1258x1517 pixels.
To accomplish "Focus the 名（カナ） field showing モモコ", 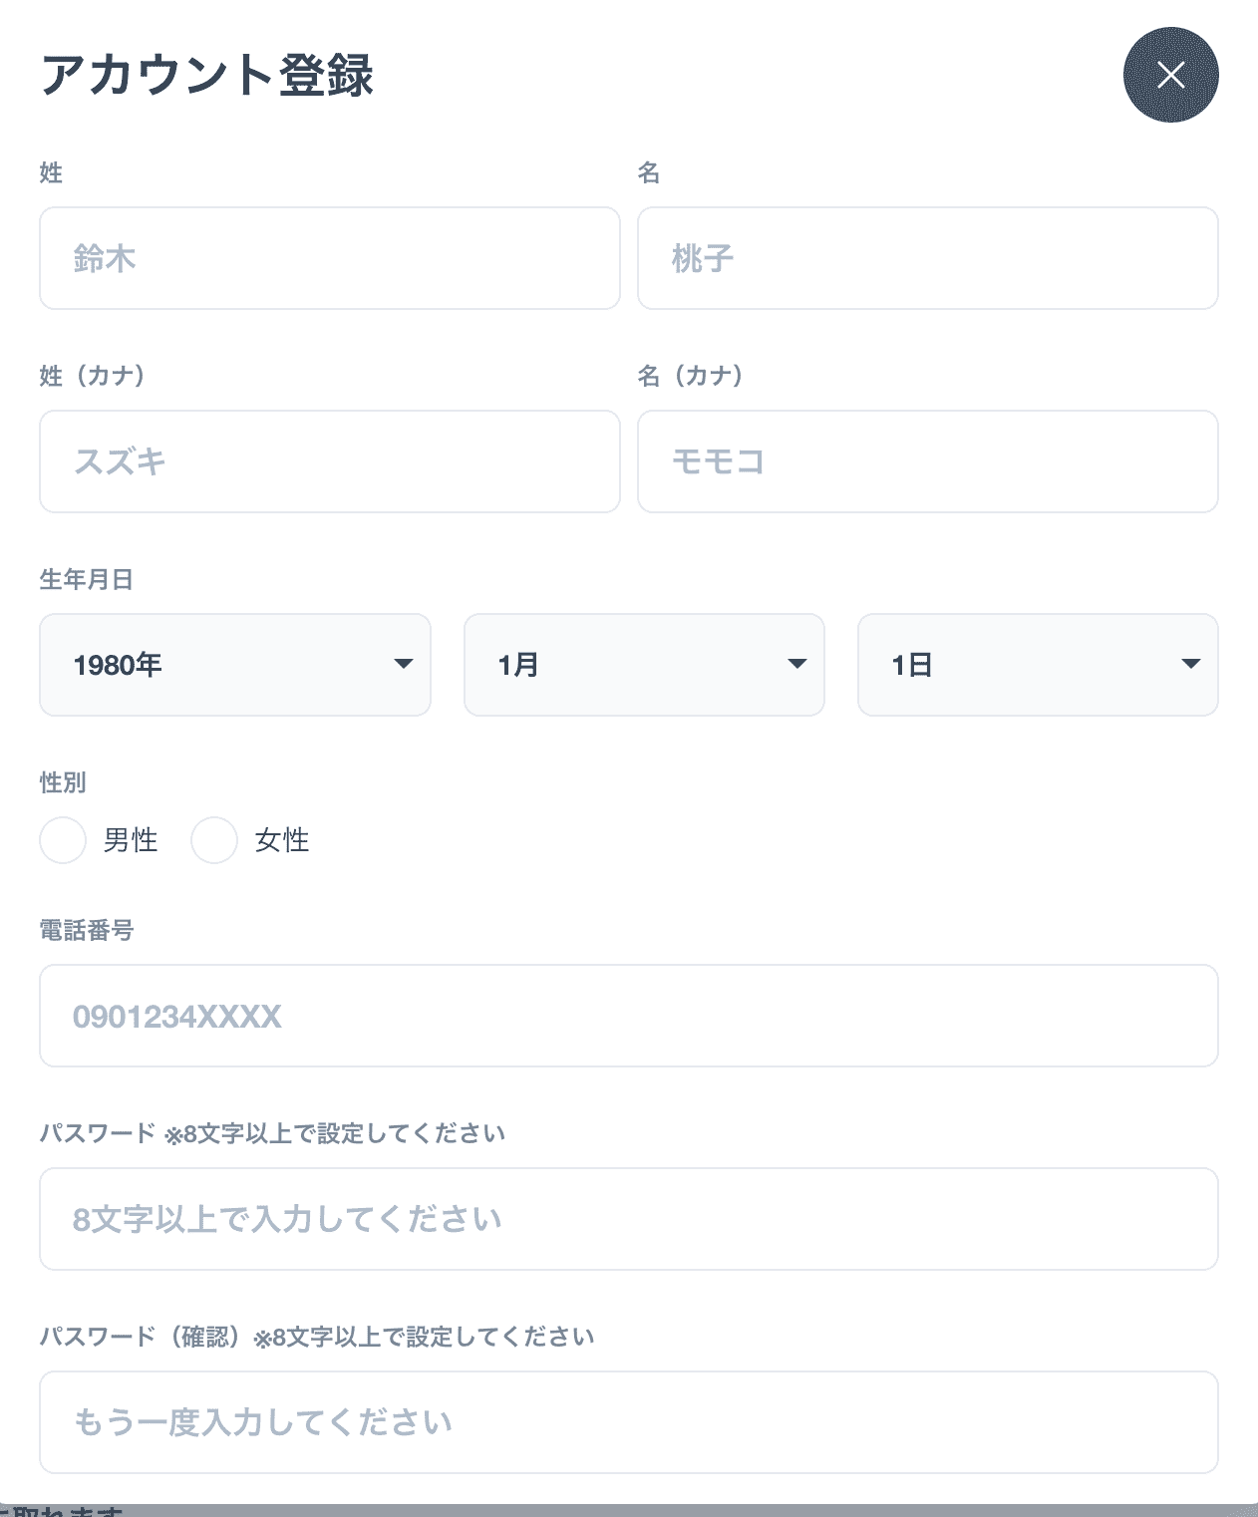I will [928, 461].
